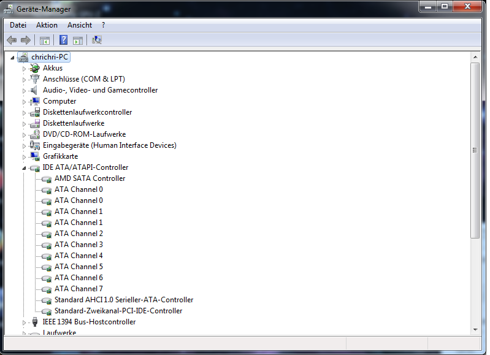The height and width of the screenshot is (355, 490).
Task: Scan for hardware changes icon
Action: [x=97, y=40]
